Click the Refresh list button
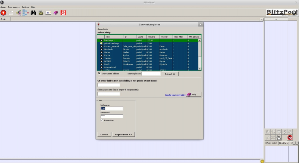 [170, 74]
